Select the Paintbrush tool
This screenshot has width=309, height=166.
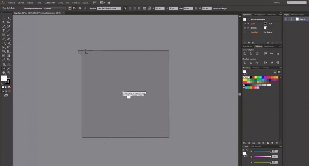9,35
